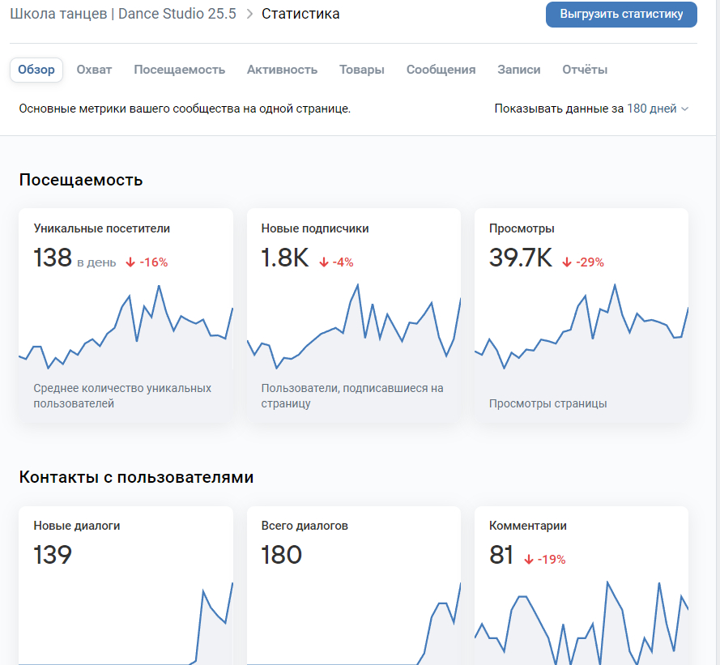Click the red down arrow beside -16%
Viewport: 720px width, 665px height.
tap(130, 262)
